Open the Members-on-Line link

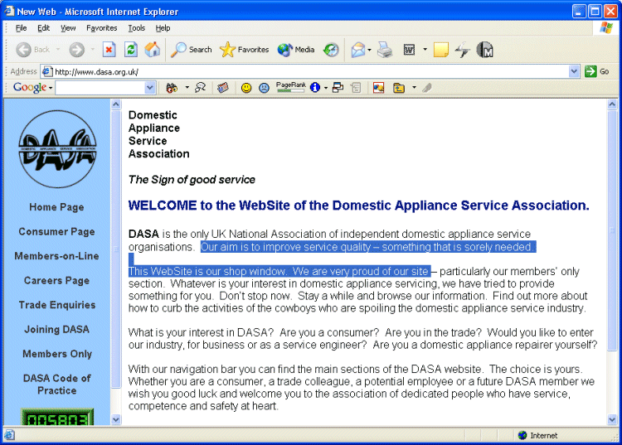pyautogui.click(x=56, y=256)
